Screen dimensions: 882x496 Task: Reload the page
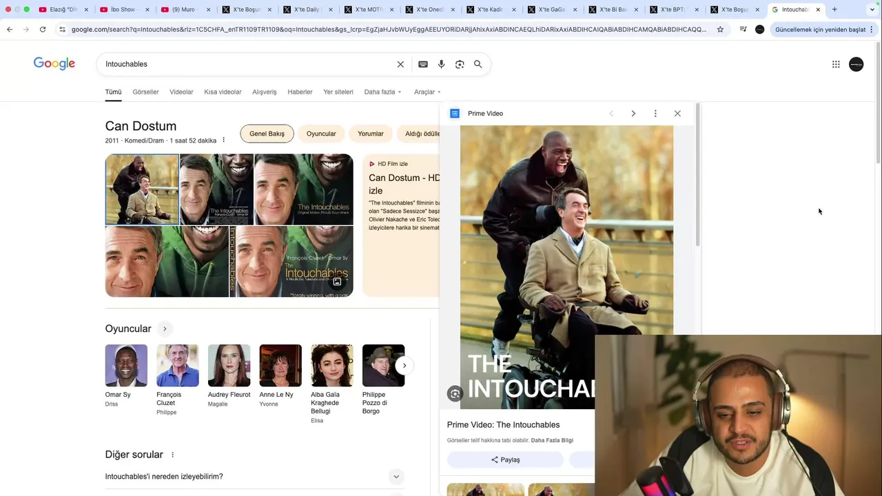click(x=43, y=30)
